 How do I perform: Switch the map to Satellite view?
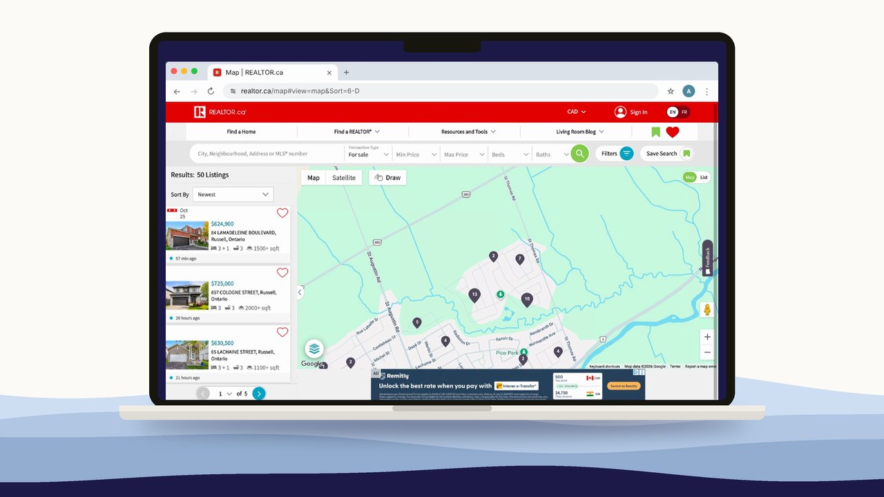[344, 177]
